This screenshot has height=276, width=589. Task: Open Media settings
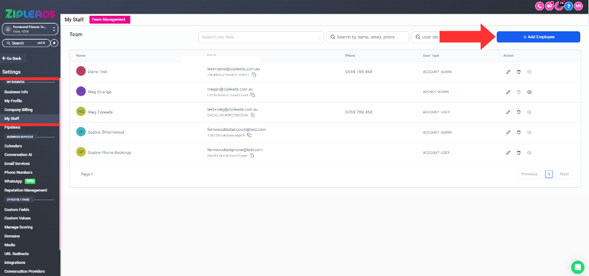coord(10,245)
